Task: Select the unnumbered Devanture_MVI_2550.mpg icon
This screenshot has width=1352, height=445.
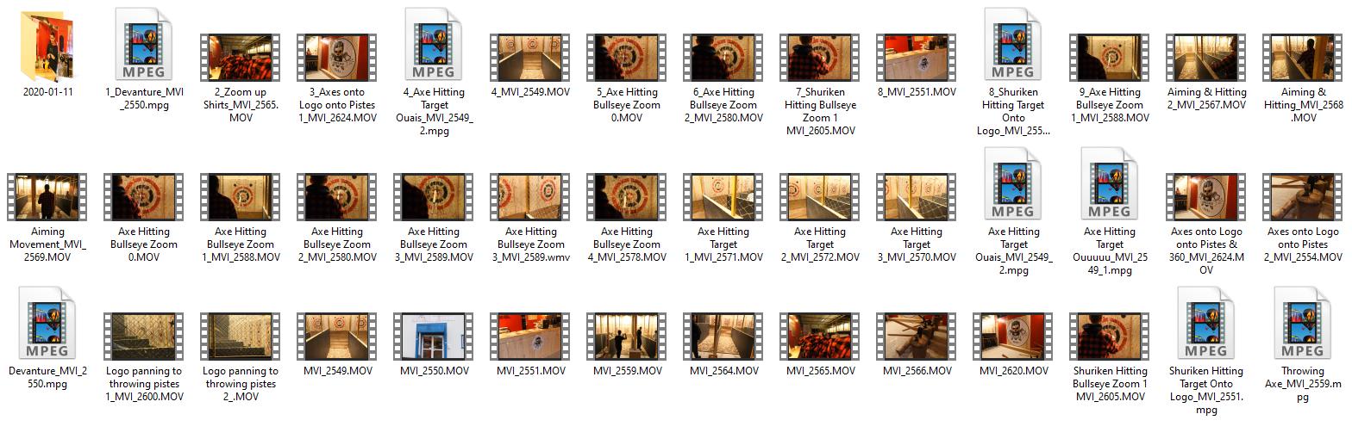Action: pos(47,324)
